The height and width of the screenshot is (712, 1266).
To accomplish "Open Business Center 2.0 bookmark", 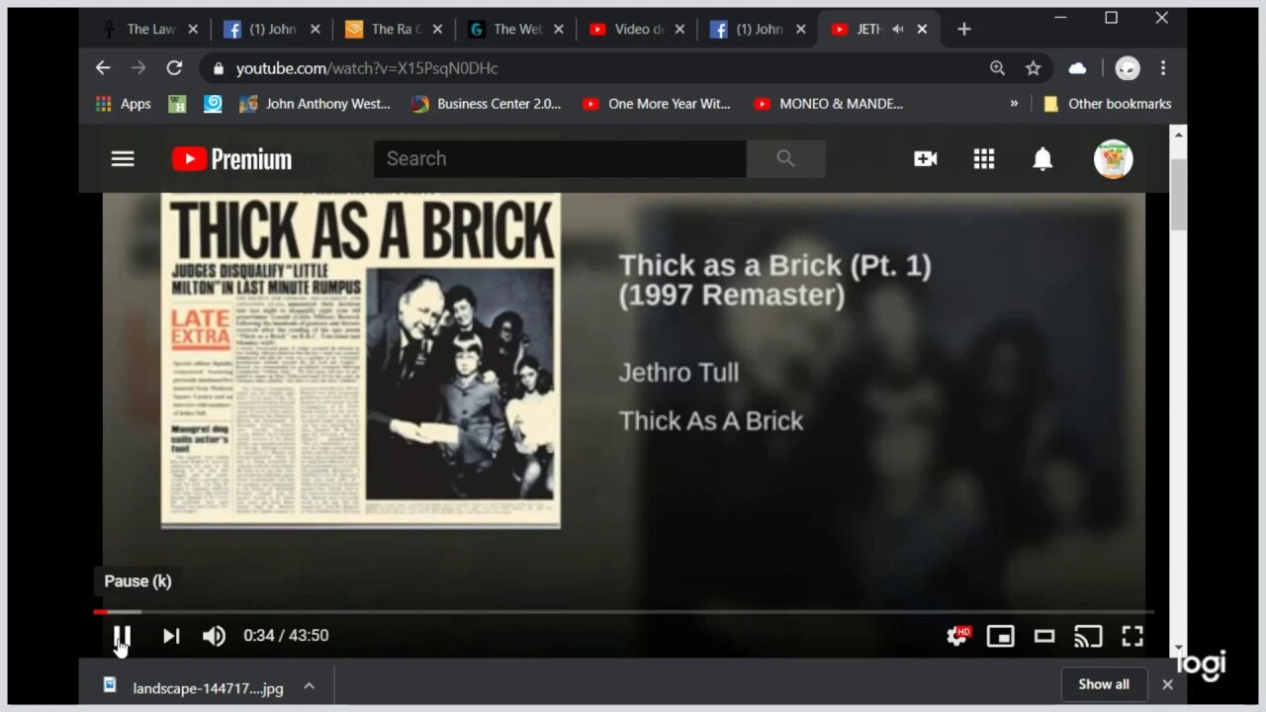I will coord(486,104).
